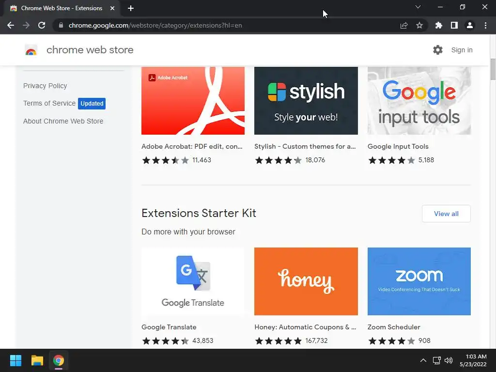
Task: Open the clock and date panel
Action: point(473,360)
